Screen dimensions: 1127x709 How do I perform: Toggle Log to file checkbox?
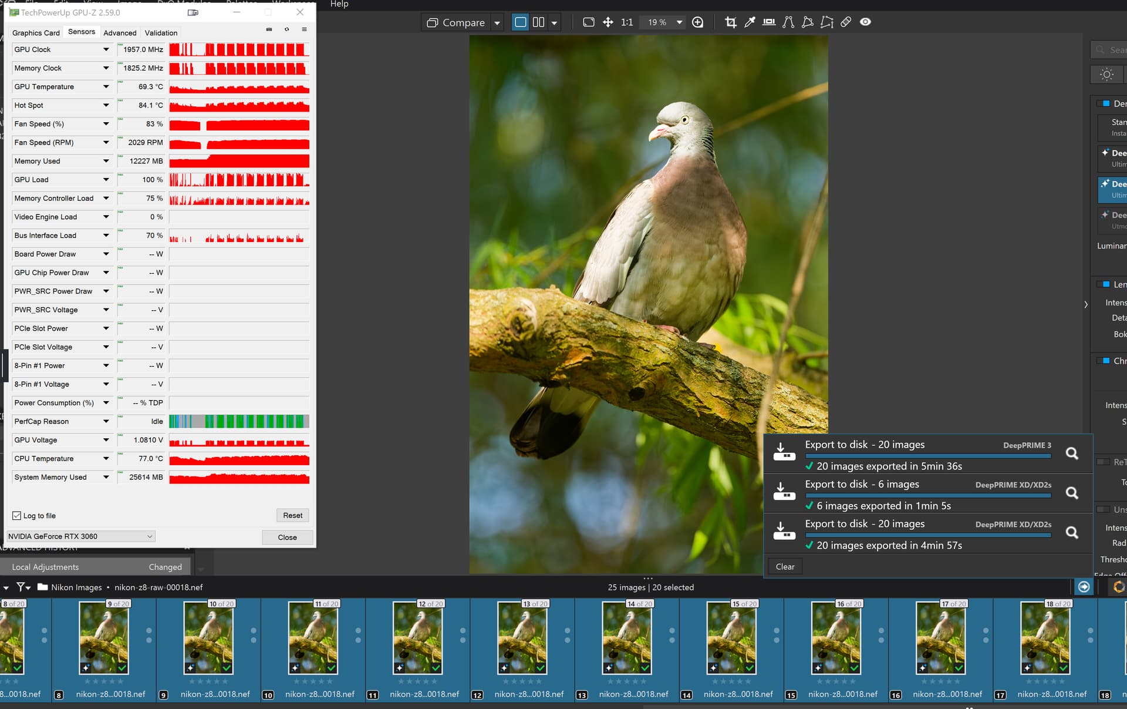[x=17, y=516]
